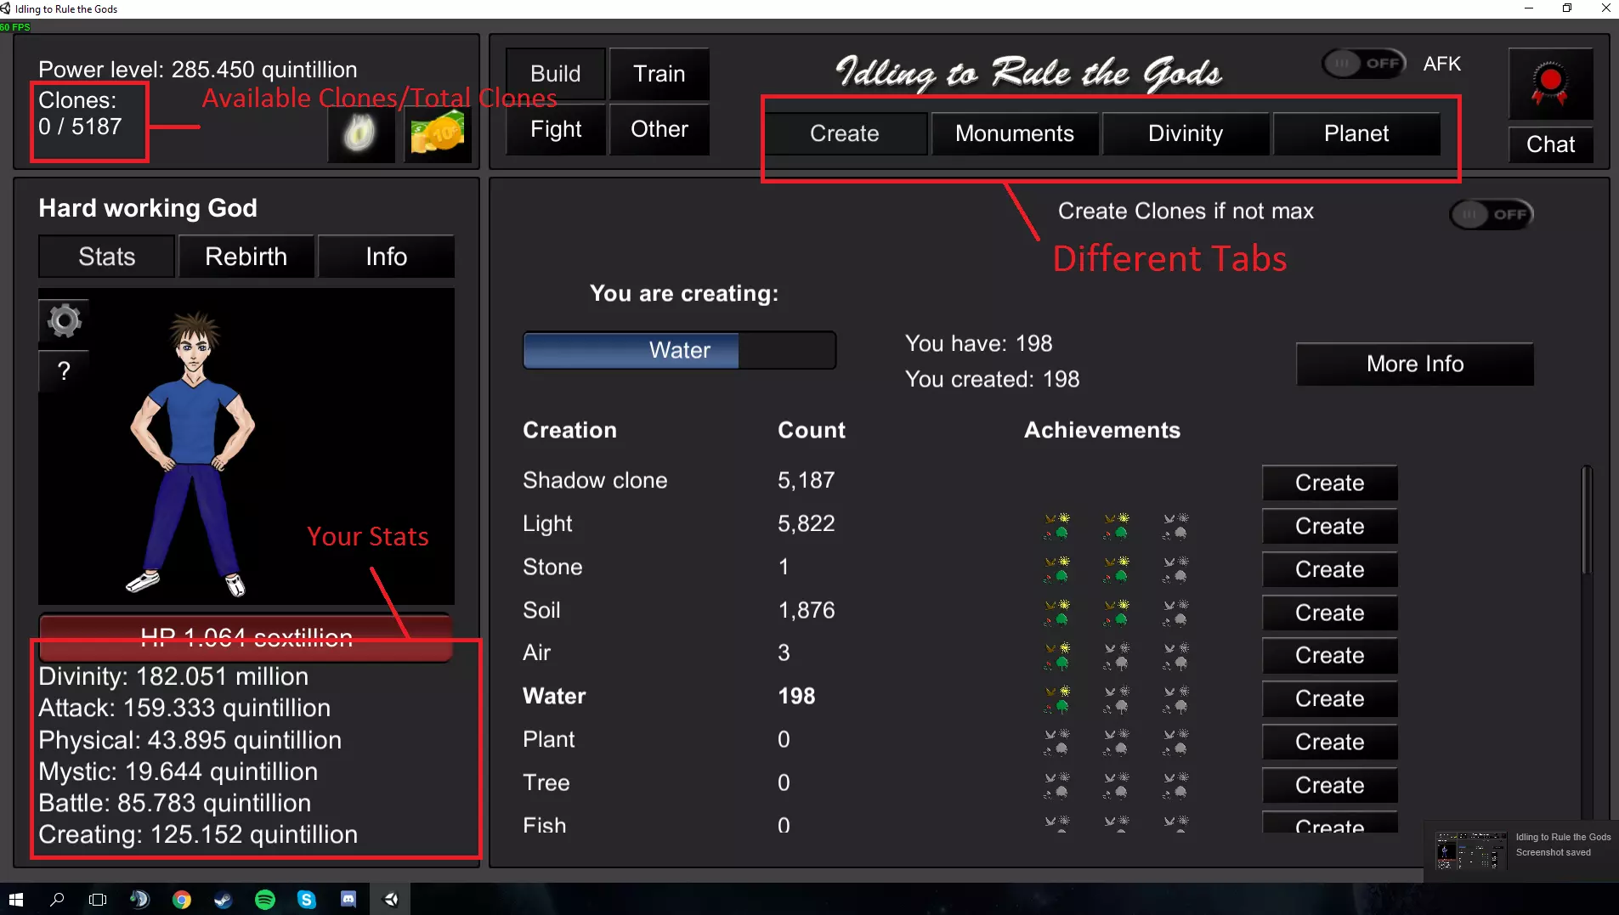Click the 'Shadow clone' creation name
The image size is (1619, 915).
(595, 480)
